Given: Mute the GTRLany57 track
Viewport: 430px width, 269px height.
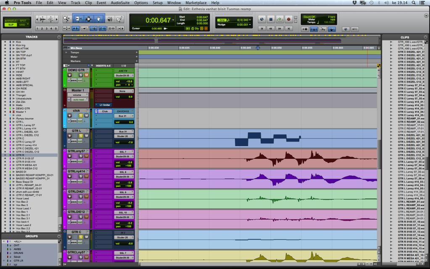Looking at the screenshot, I should pos(87,156).
